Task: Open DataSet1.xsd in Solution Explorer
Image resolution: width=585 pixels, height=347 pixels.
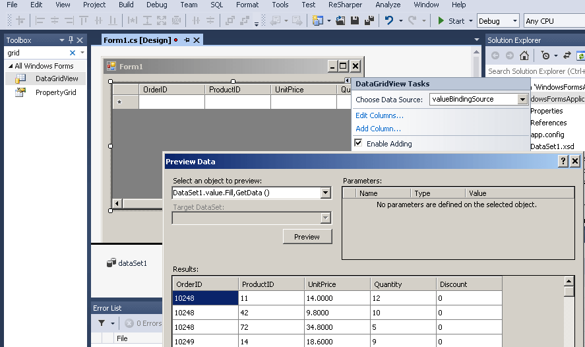Action: pos(552,146)
